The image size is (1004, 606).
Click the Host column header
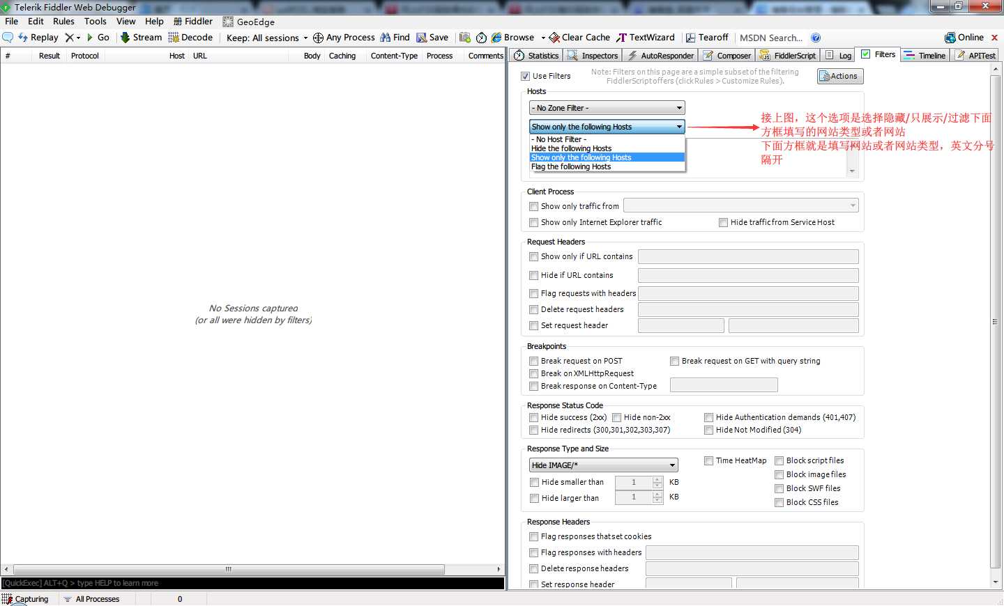point(177,56)
